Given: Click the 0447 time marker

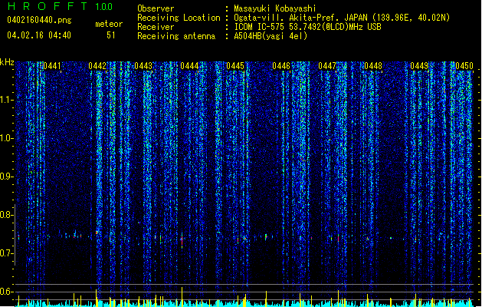Looking at the screenshot, I should 327,66.
